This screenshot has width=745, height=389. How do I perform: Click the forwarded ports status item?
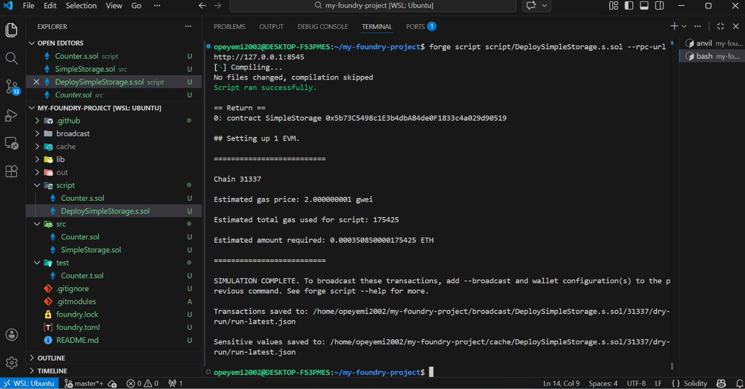click(176, 383)
